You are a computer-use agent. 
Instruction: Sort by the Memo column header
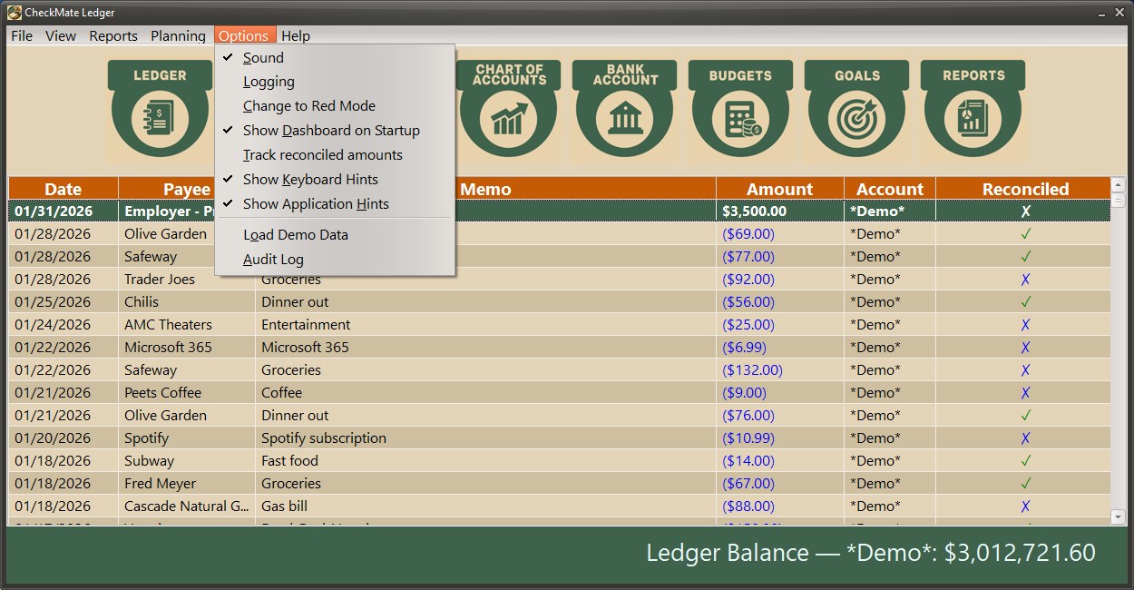[485, 189]
